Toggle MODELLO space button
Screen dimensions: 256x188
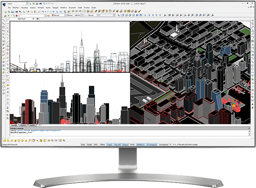click(141, 145)
